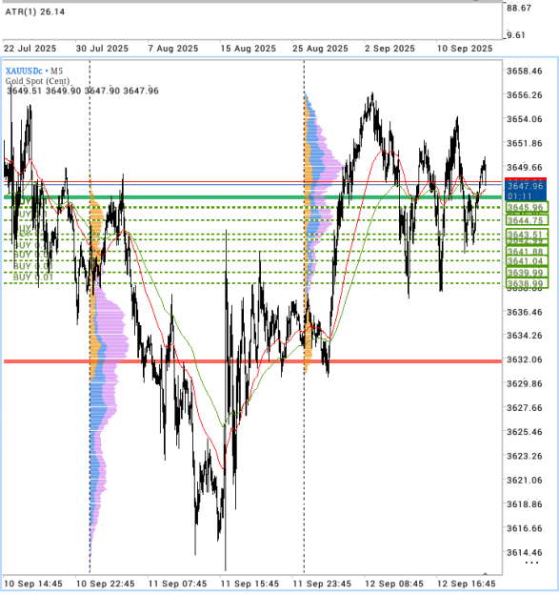559x596 pixels.
Task: Click the 11 Sep 15:45 time axis label
Action: (250, 584)
